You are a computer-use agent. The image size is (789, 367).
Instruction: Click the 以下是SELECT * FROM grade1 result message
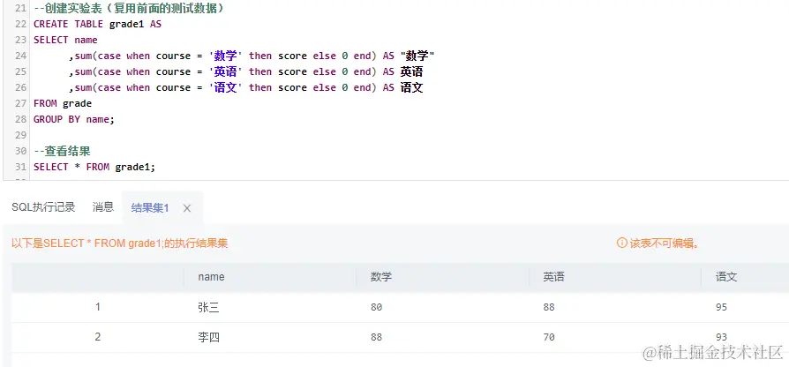[120, 243]
